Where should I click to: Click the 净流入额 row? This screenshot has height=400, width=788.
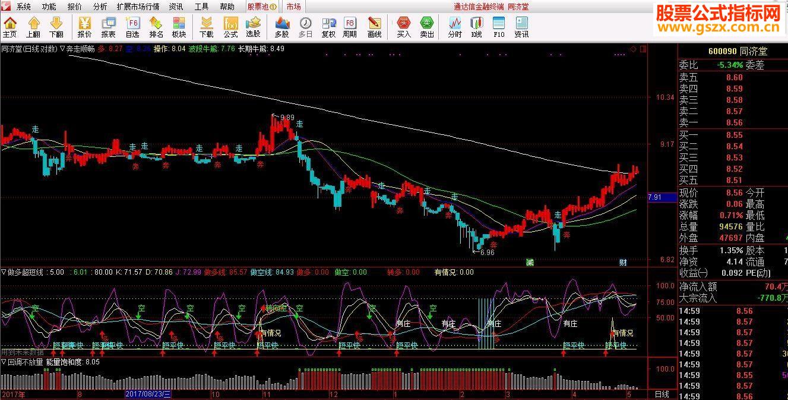(733, 286)
